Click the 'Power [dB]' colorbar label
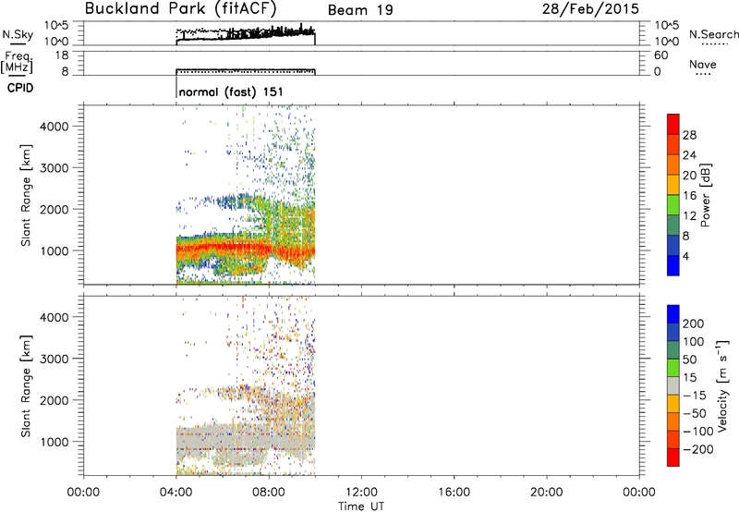Screen dimensions: 739x512 pos(706,195)
